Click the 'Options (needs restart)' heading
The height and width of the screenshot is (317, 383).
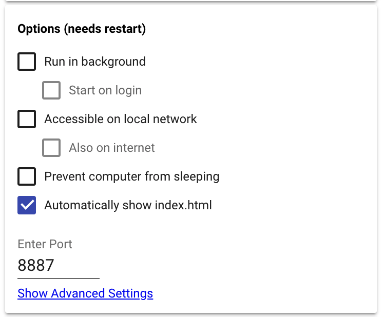[82, 29]
